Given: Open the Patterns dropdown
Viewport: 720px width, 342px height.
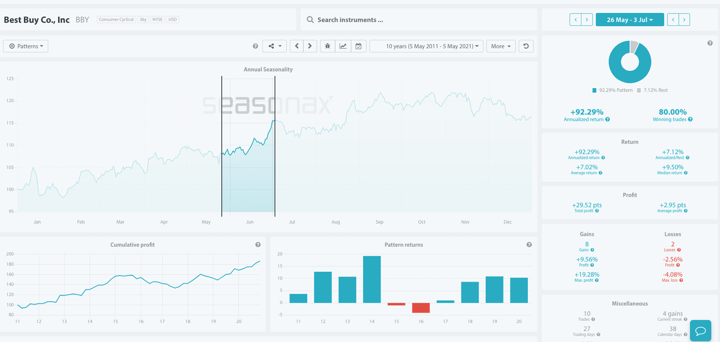Looking at the screenshot, I should tap(26, 46).
